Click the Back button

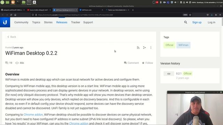11,37
